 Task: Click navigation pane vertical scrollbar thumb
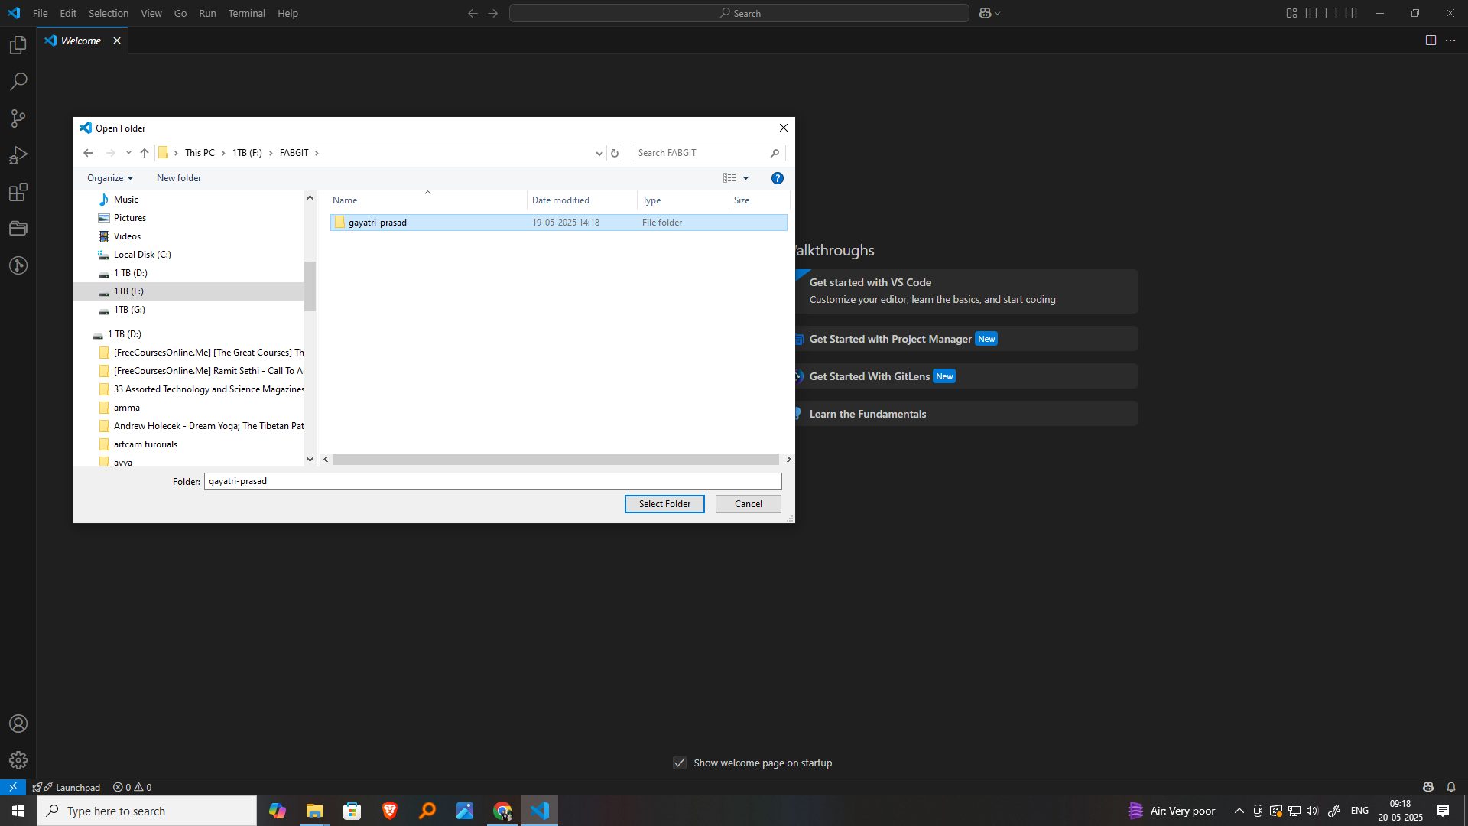click(310, 286)
